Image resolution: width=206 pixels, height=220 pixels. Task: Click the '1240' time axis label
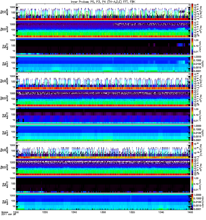[74, 212]
